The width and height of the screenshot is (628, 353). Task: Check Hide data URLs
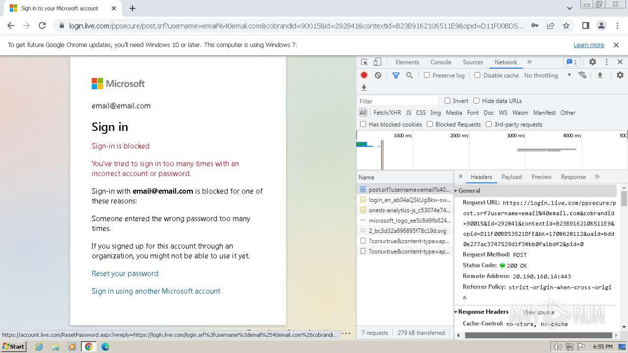pyautogui.click(x=476, y=101)
